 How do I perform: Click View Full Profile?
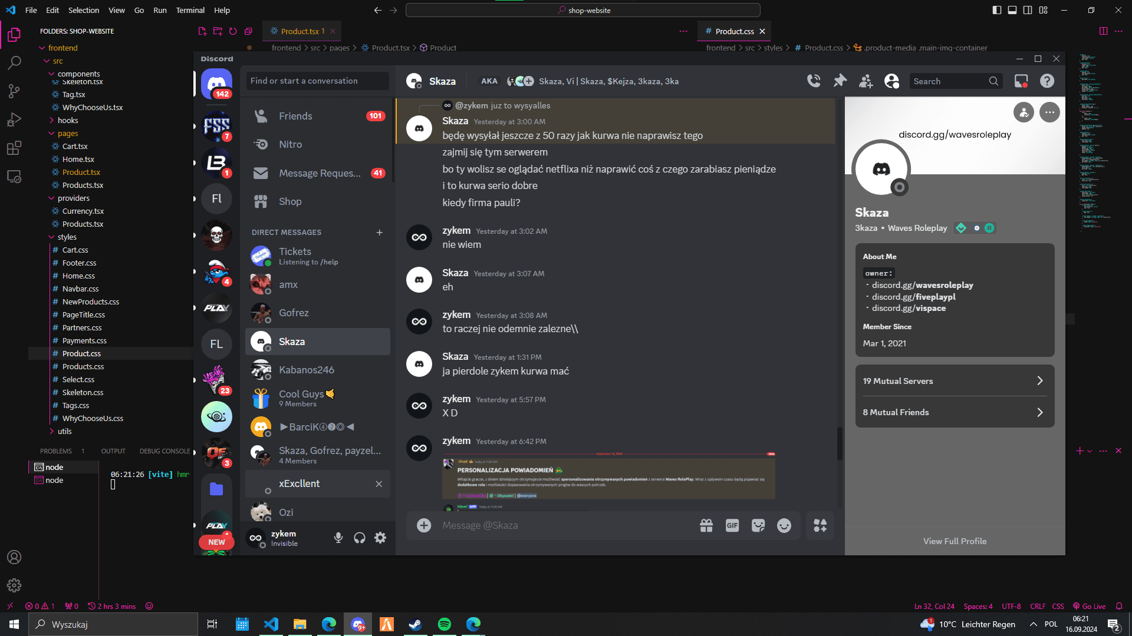pos(955,541)
